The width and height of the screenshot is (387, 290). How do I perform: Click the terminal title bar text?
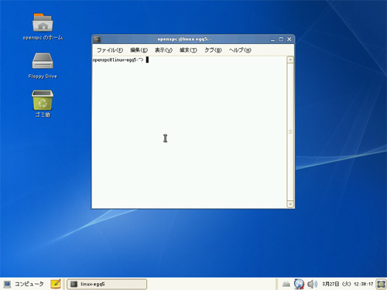184,39
